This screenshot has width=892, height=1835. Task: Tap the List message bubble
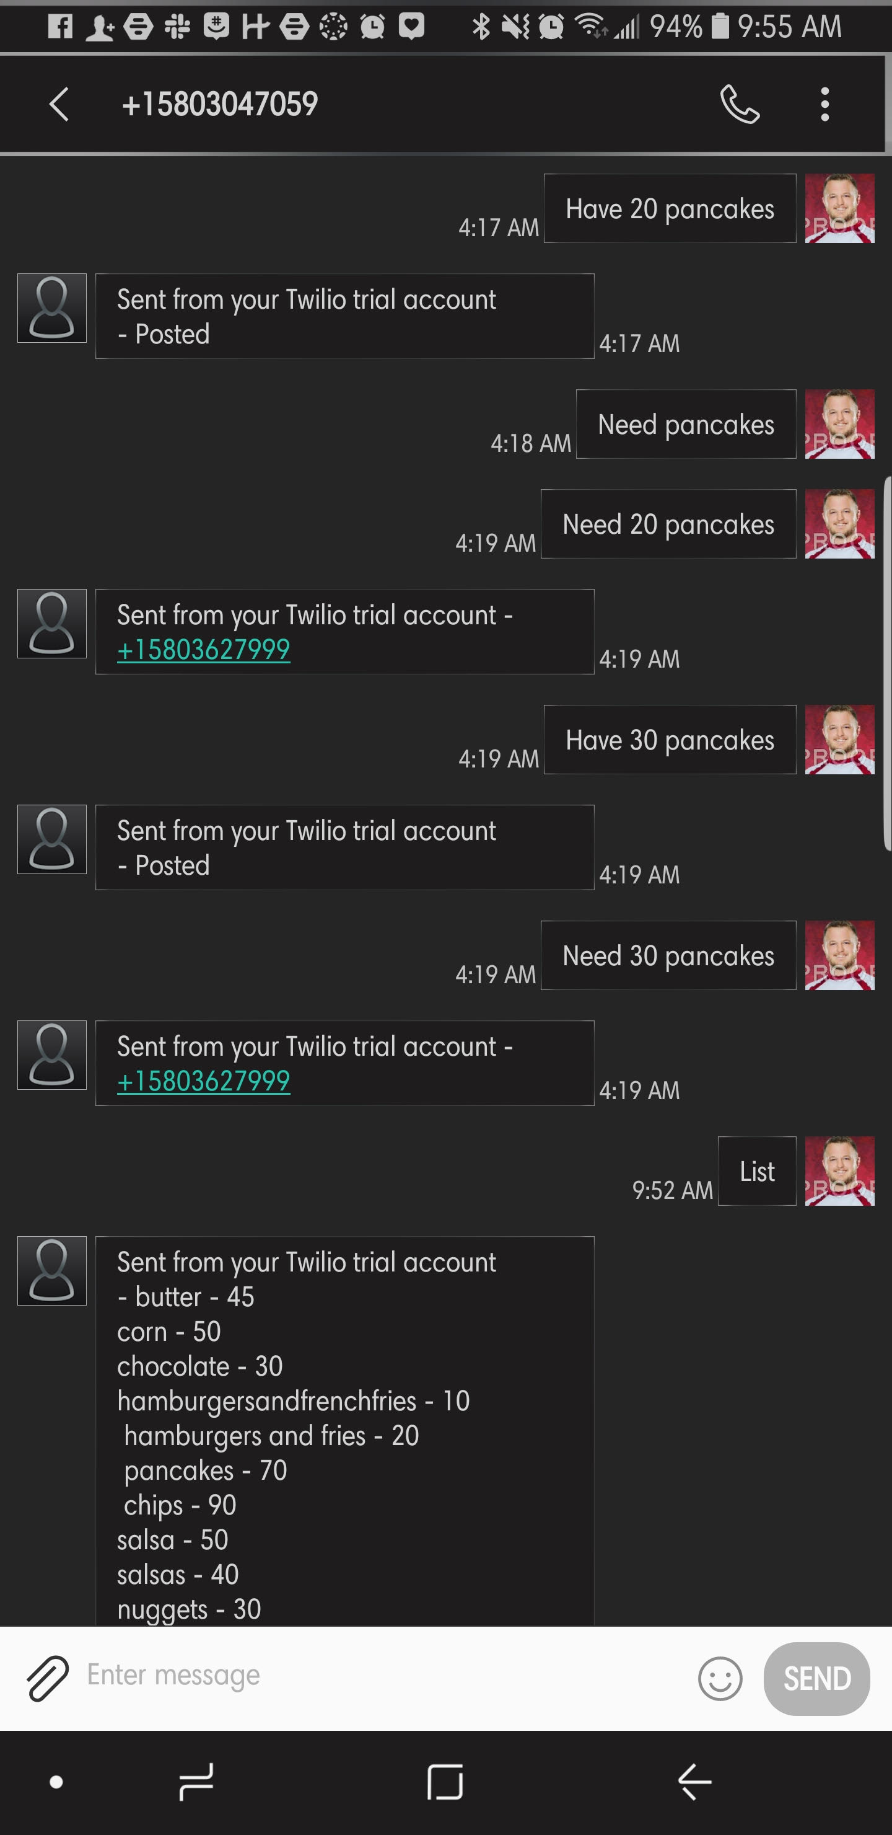point(757,1171)
